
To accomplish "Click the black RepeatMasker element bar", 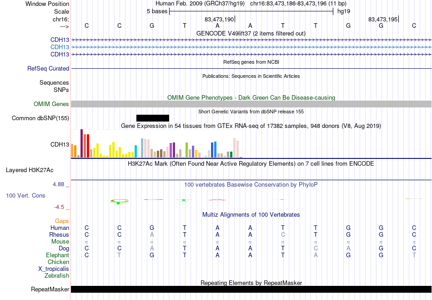I will 251,289.
